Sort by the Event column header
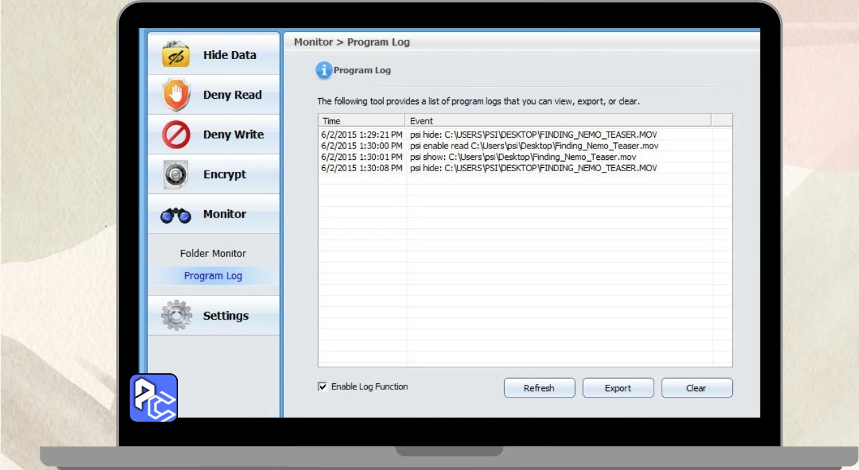 coord(558,121)
